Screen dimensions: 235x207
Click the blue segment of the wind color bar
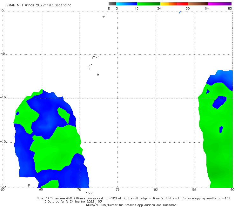[127, 4]
